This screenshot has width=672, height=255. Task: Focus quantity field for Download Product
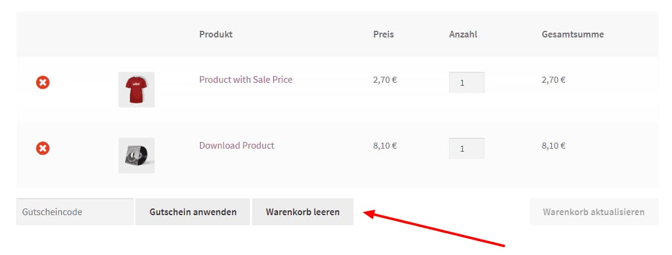[467, 149]
